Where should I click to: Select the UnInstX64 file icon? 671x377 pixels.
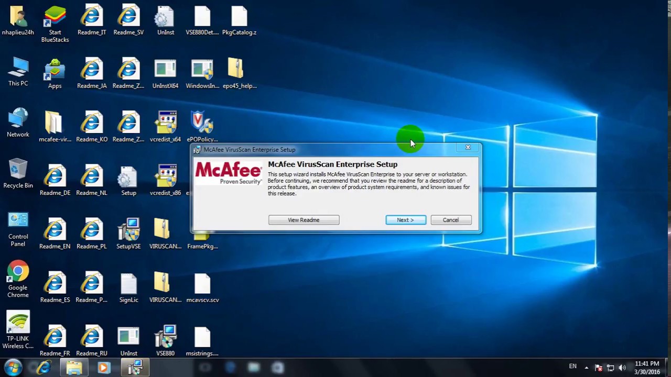point(165,70)
